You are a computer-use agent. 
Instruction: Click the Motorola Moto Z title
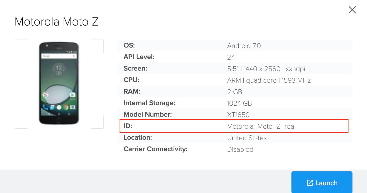tap(57, 22)
